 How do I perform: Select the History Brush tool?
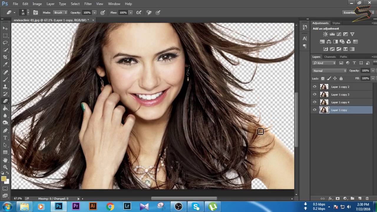[x=5, y=94]
